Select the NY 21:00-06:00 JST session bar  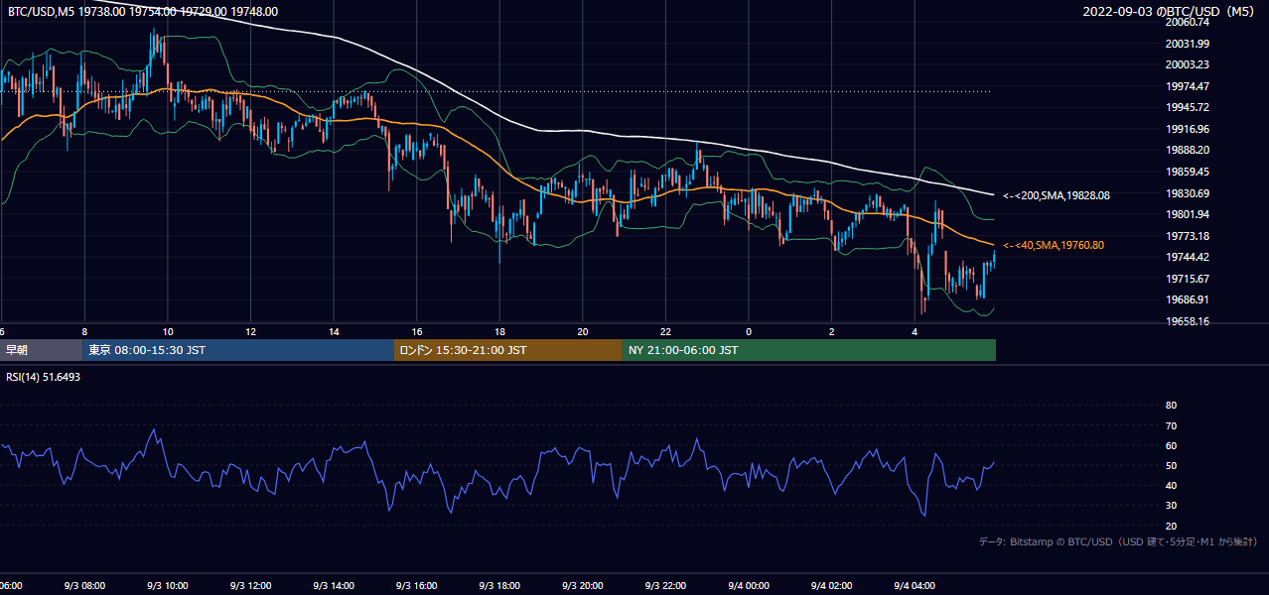809,350
